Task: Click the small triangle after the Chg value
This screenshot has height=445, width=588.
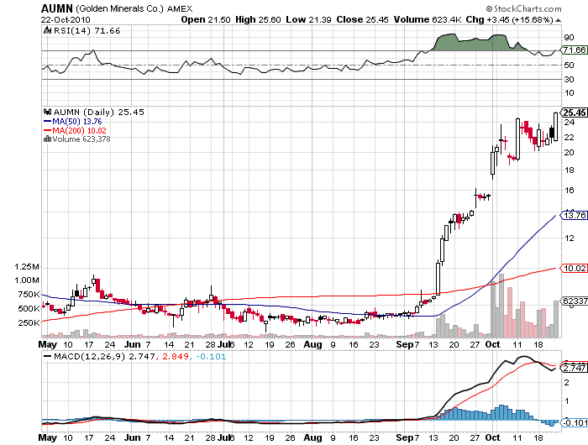Action: pyautogui.click(x=559, y=20)
